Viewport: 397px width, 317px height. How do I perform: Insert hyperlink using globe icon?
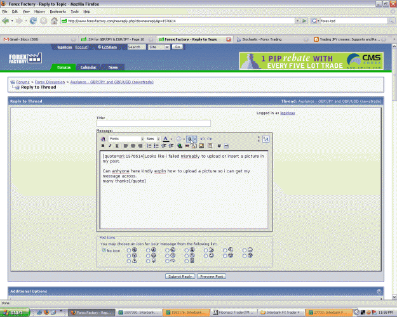(180, 146)
